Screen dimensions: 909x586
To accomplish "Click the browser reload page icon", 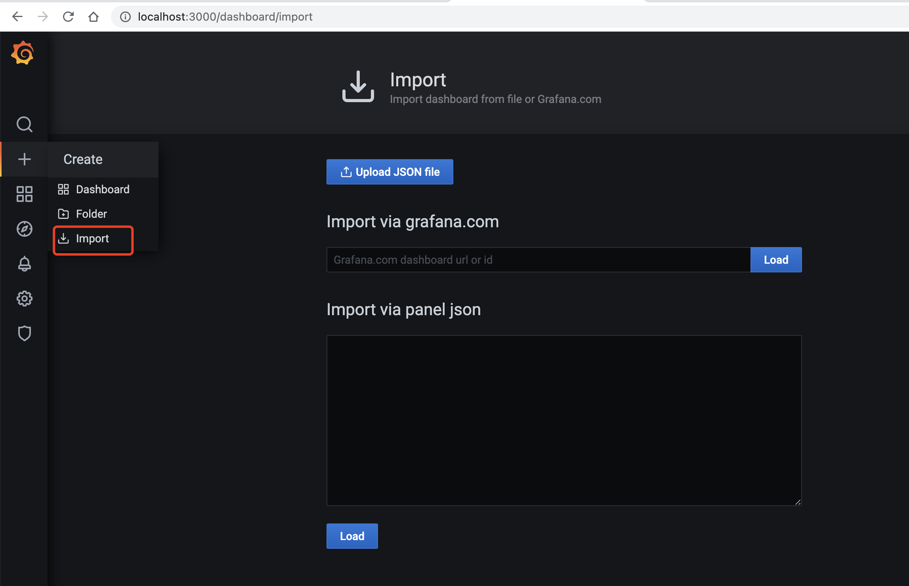I will click(68, 17).
